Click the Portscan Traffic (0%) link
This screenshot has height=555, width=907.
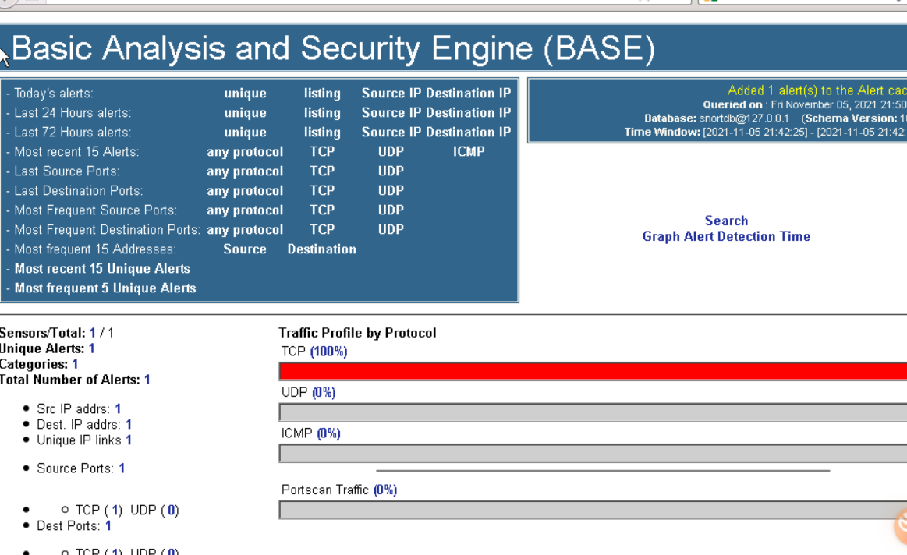click(385, 490)
